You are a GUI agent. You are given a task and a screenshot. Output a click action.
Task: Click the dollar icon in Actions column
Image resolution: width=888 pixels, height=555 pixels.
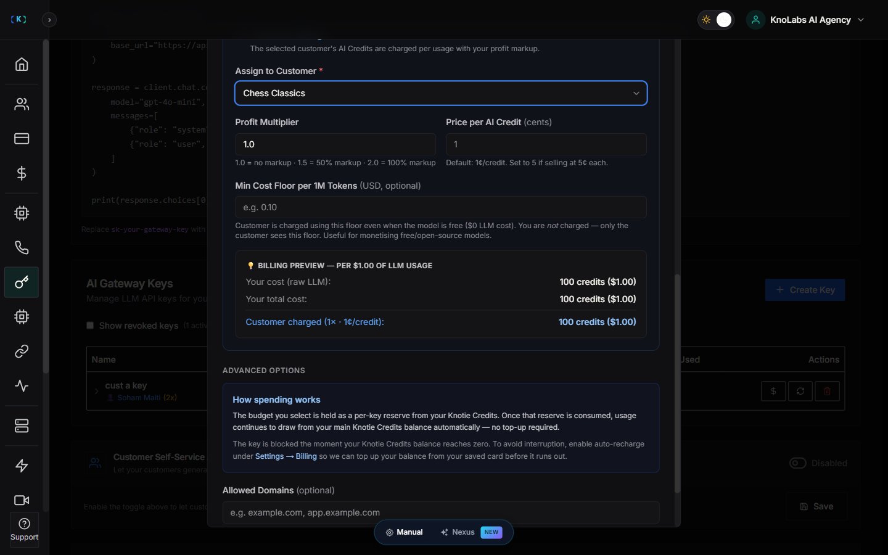click(773, 391)
